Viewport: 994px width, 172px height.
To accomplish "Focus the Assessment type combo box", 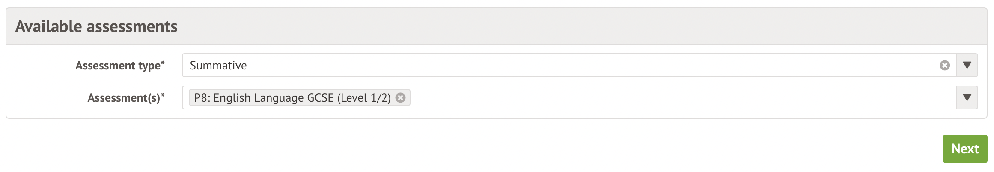I will click(x=557, y=66).
